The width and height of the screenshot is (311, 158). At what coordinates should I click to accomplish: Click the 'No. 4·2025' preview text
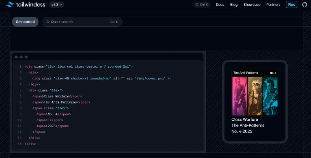242,132
